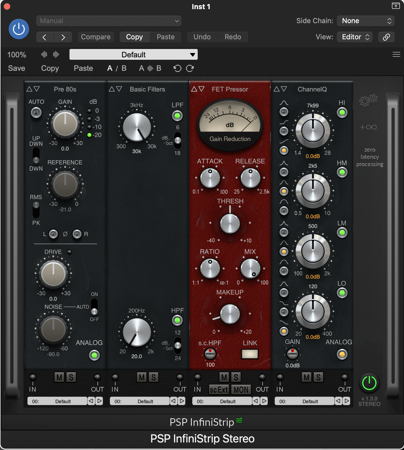Toggle the plugin bypass power button
This screenshot has height=450, width=404.
(19, 29)
